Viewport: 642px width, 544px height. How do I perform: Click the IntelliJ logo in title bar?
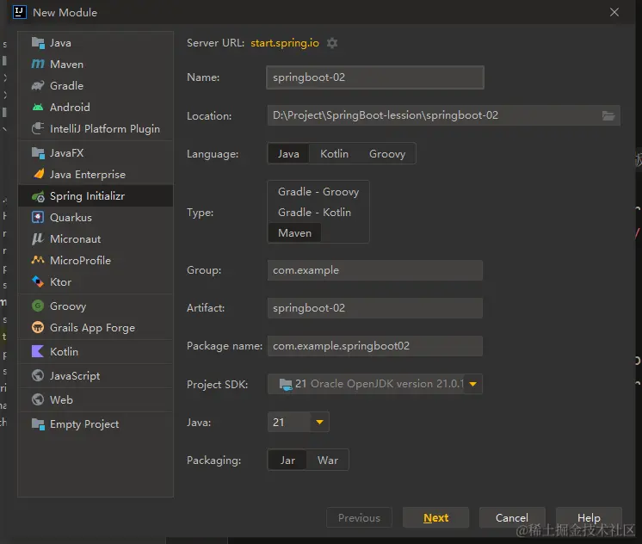(19, 12)
